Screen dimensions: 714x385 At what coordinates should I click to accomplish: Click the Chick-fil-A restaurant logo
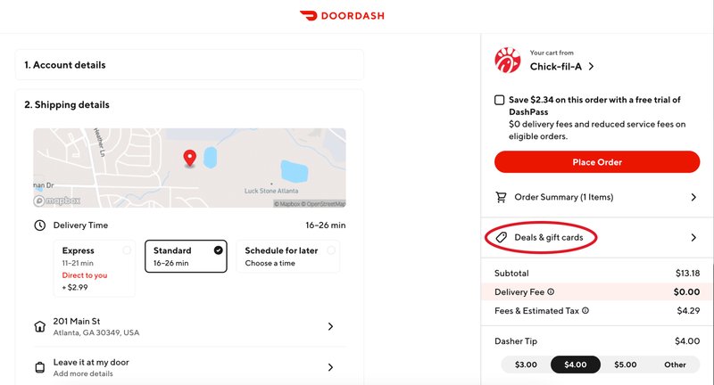(x=507, y=60)
